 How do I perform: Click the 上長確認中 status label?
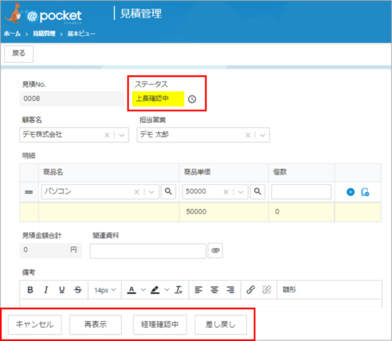(158, 99)
